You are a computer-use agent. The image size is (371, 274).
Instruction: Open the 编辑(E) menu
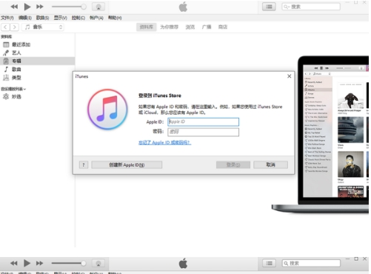[25, 18]
